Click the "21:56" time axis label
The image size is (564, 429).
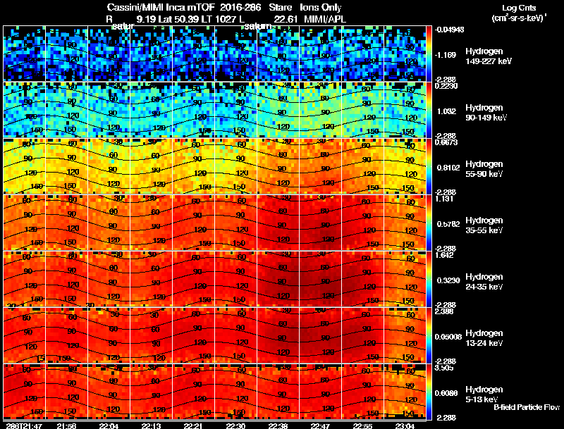point(66,425)
